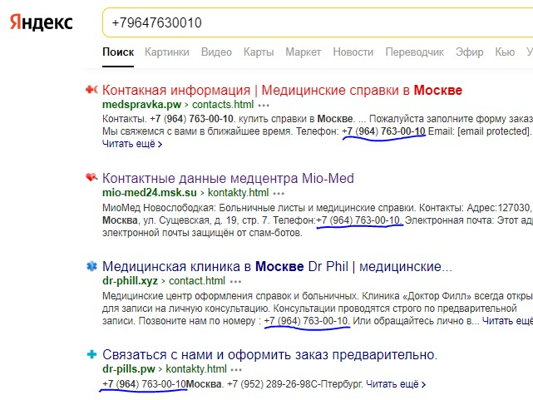
Task: Expand 'Читать ещё' in the dr-pills.pw snippet
Action: (x=395, y=384)
